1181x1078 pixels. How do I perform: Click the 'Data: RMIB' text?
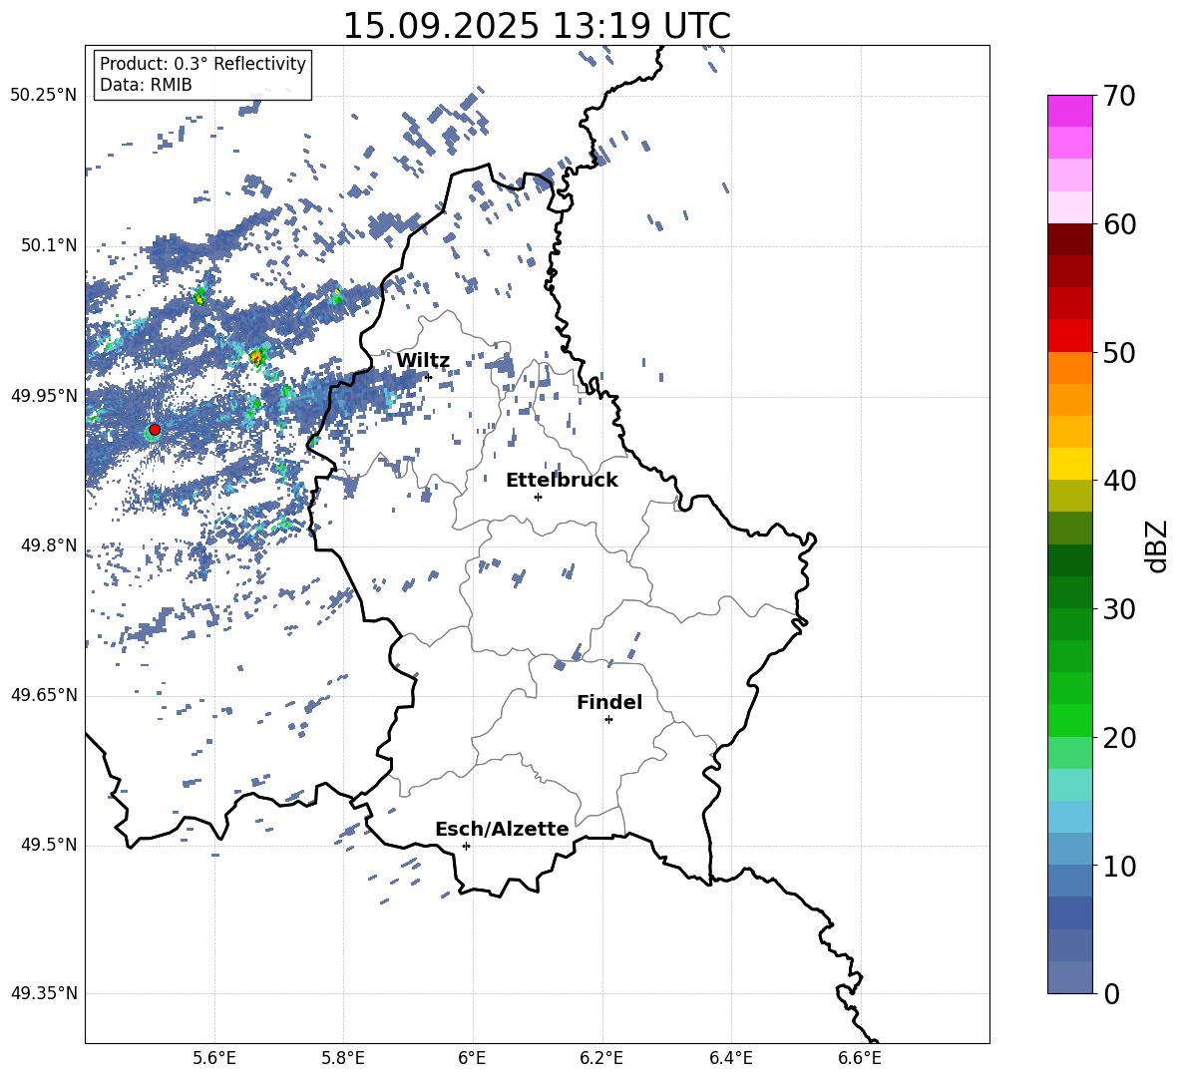point(146,85)
